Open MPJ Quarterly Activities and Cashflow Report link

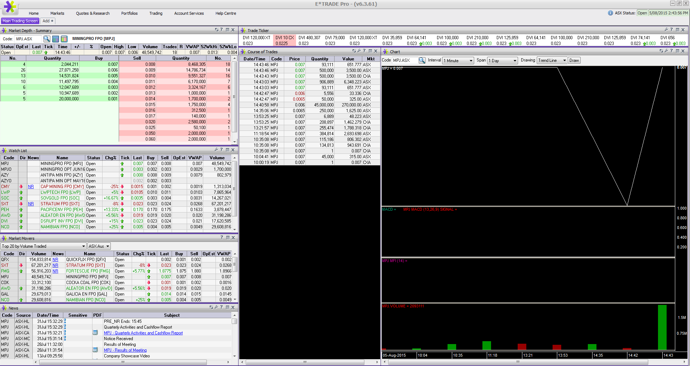pyautogui.click(x=143, y=333)
